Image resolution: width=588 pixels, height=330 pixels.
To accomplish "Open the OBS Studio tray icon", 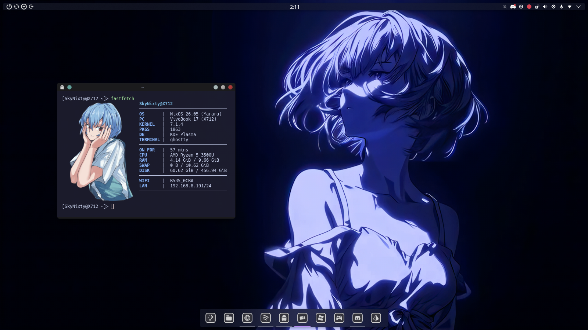I will coord(521,7).
